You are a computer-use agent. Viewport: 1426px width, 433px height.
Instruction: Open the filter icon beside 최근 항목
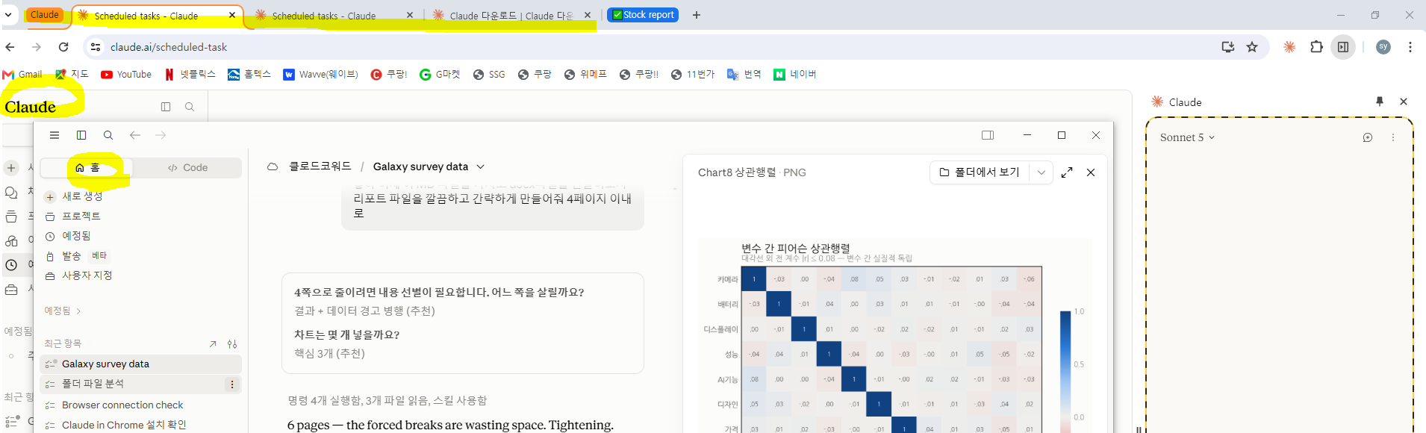click(232, 344)
